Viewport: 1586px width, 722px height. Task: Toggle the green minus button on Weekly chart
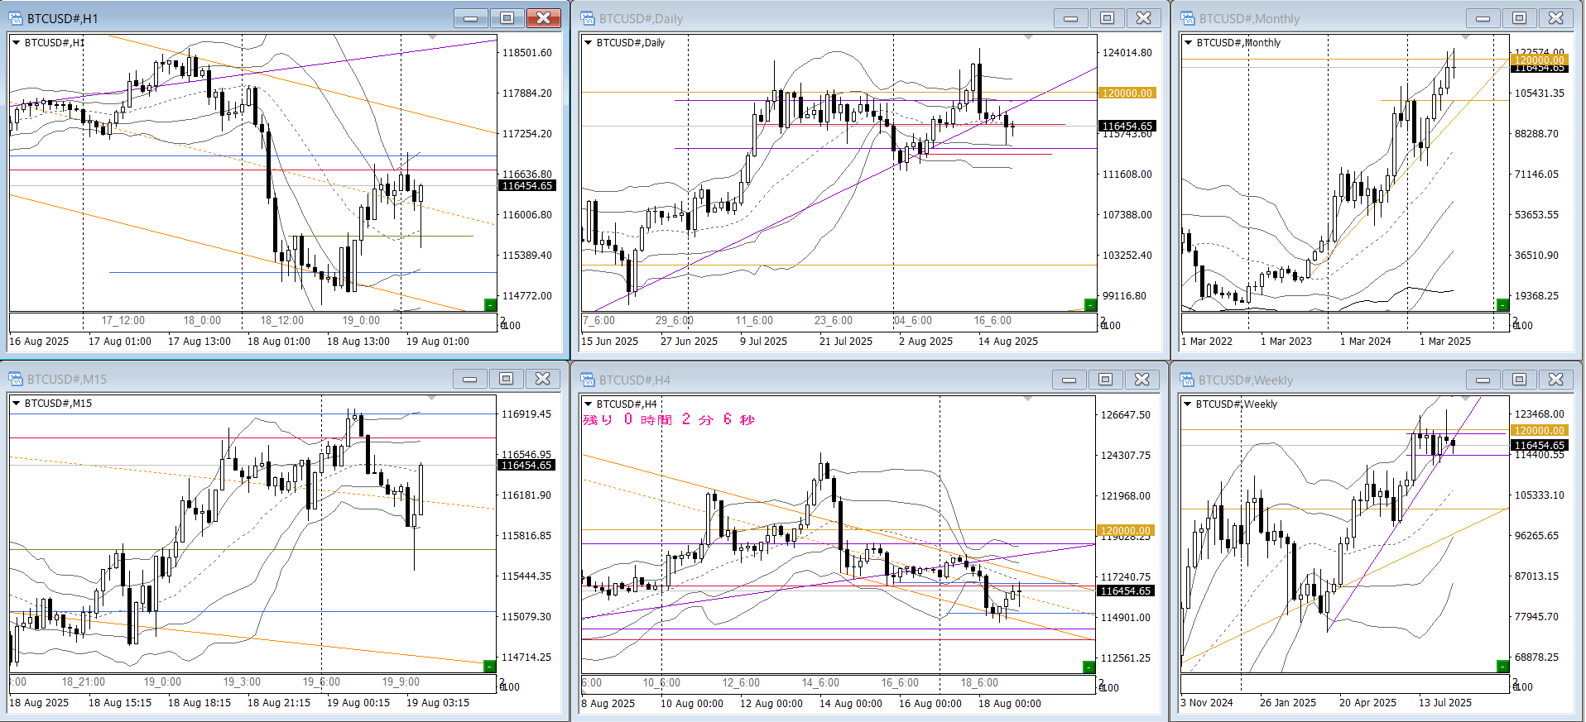(1502, 667)
